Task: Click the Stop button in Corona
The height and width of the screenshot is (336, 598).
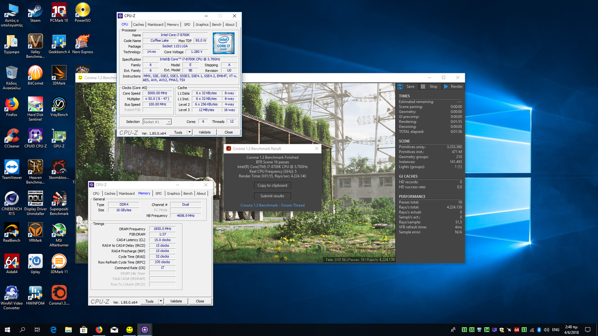Action: (x=429, y=86)
